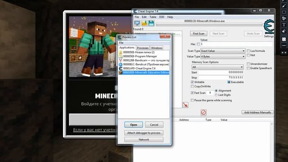Enable Speedhack checkbox

(248, 68)
